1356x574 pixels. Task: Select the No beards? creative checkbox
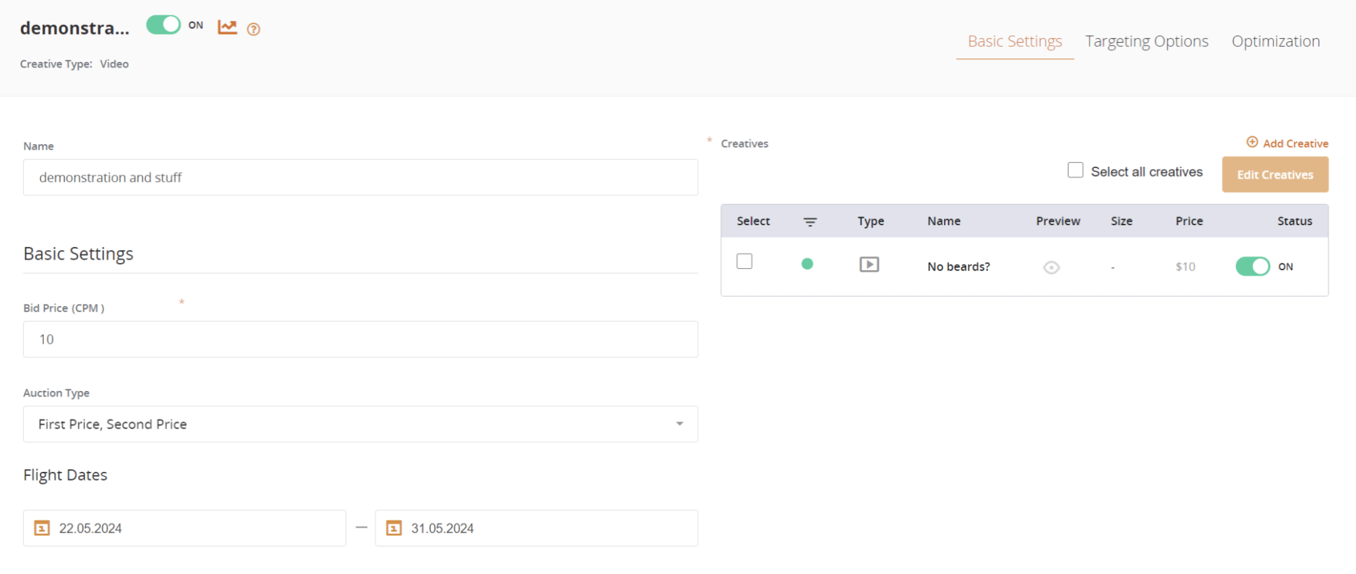click(x=744, y=261)
